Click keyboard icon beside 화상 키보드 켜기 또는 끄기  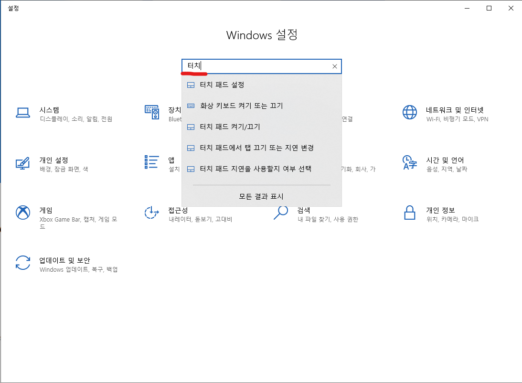(191, 106)
